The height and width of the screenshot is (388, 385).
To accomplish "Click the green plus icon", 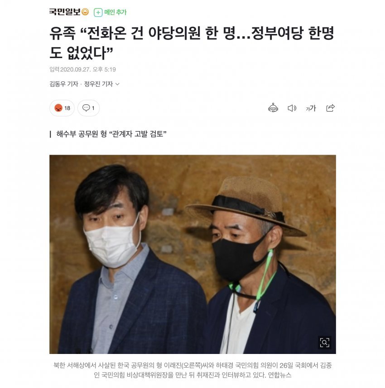I will coord(98,12).
